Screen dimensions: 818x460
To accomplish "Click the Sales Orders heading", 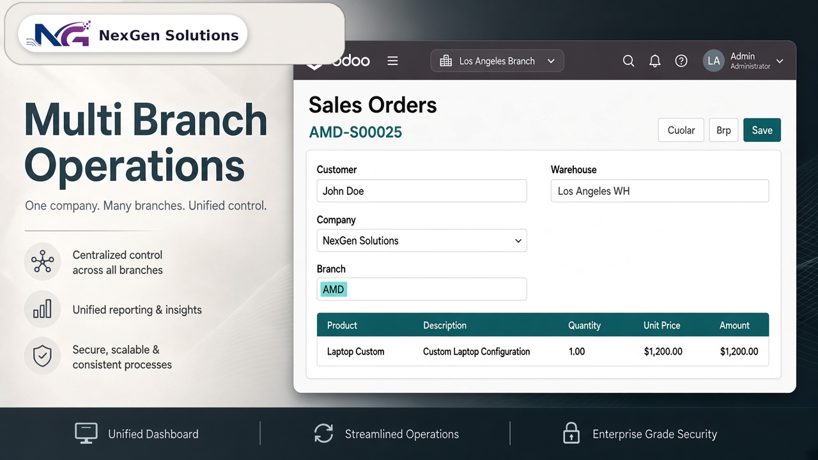I will click(x=373, y=105).
